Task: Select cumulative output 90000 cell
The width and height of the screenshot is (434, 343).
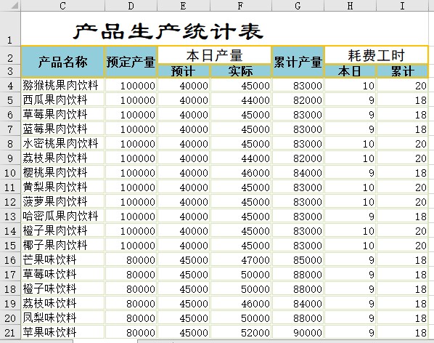Action: pos(298,333)
